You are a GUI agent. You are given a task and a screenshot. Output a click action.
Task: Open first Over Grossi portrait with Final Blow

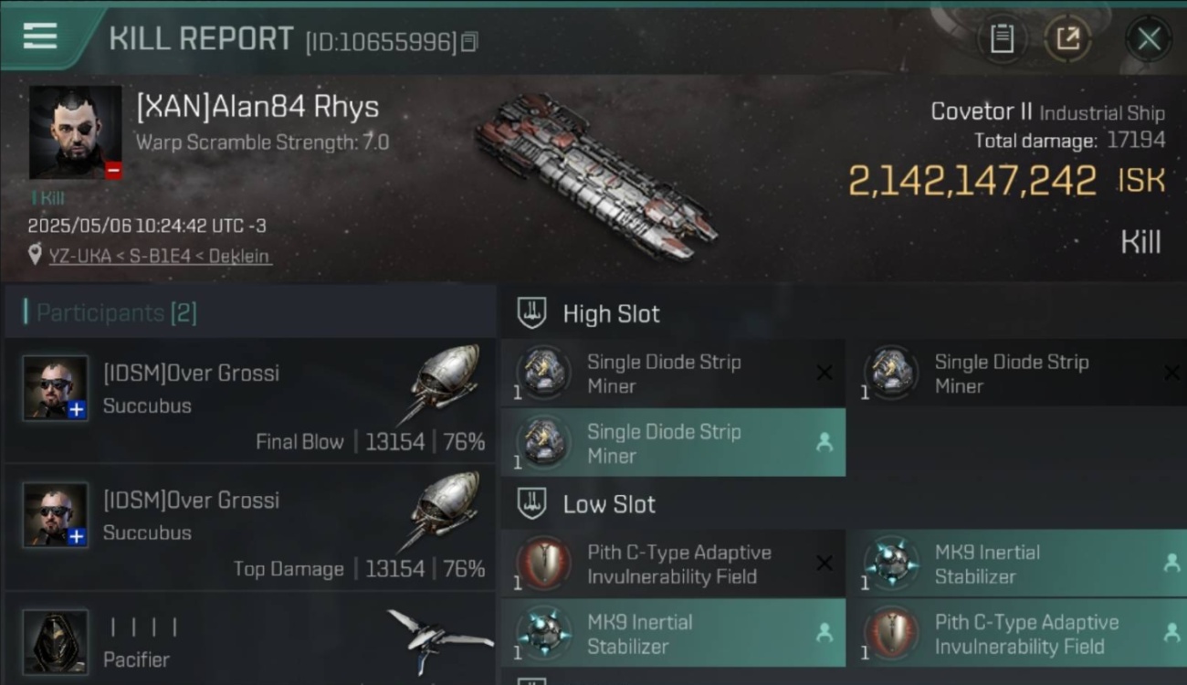[56, 388]
